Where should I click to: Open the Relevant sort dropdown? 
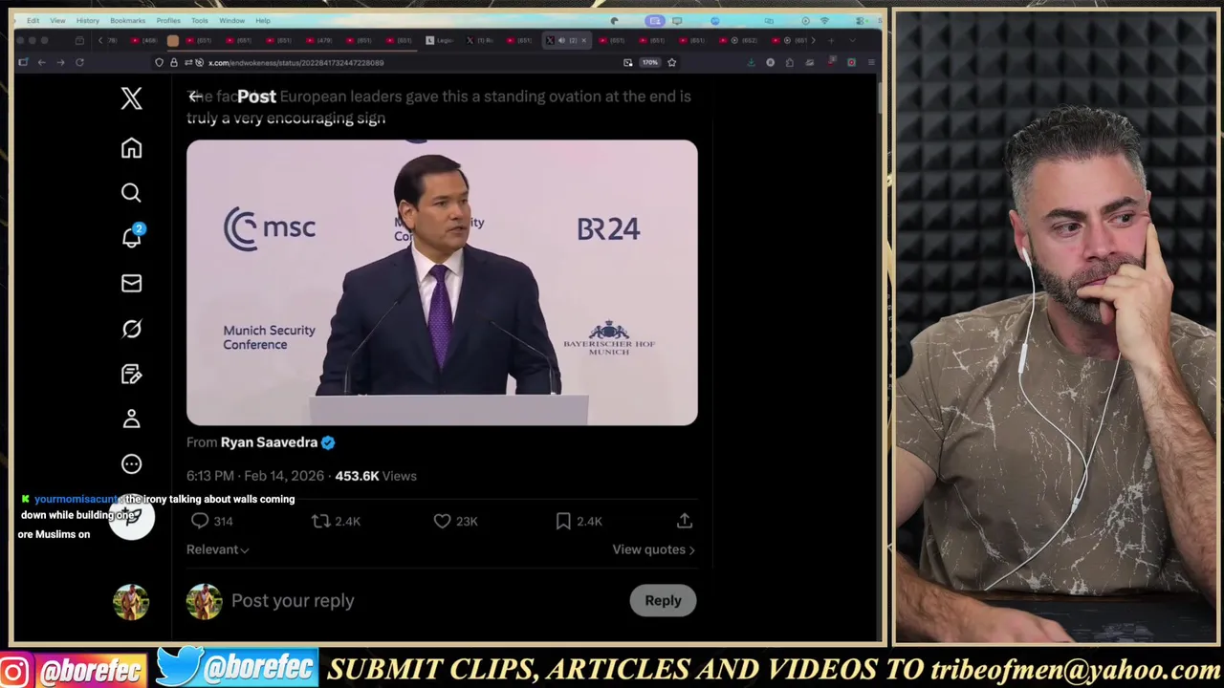(218, 549)
